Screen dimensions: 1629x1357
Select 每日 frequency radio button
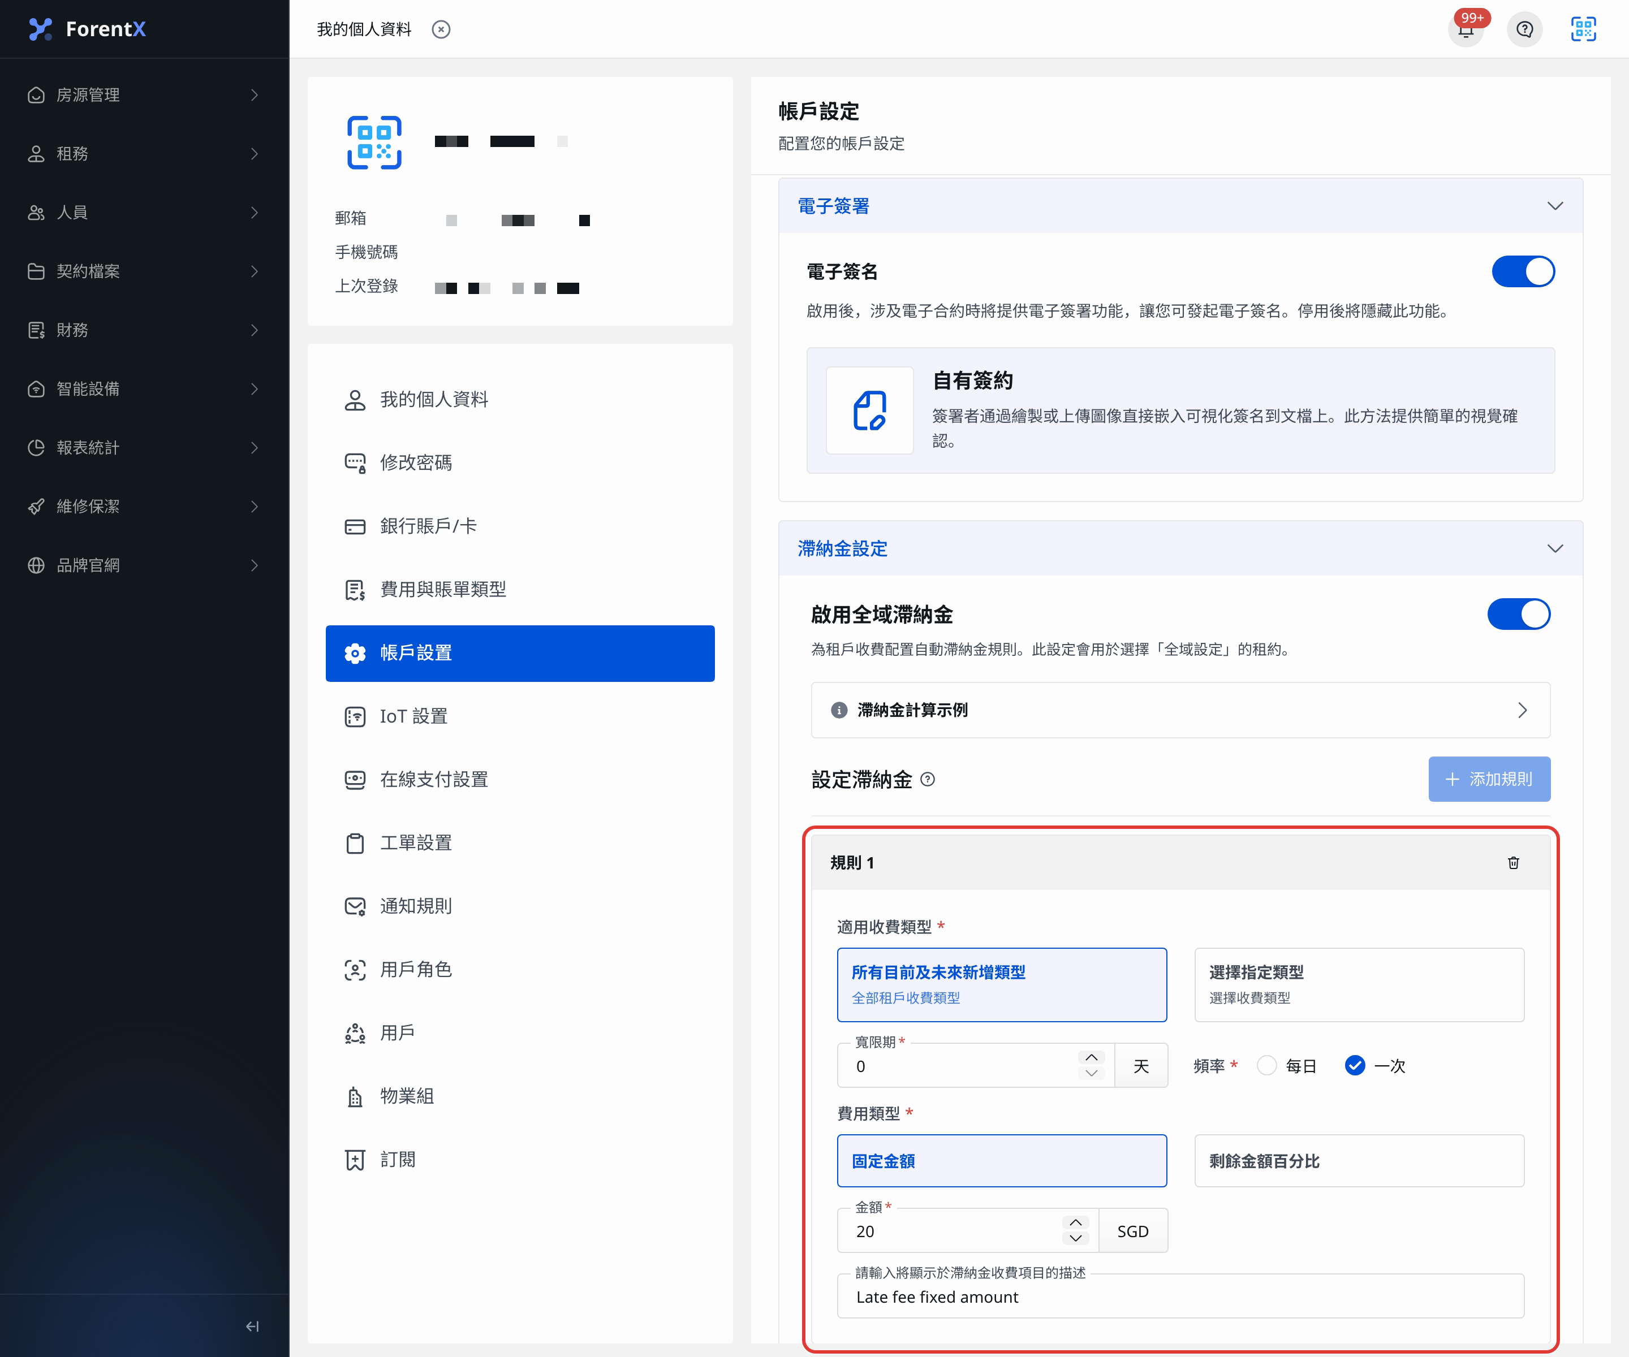click(x=1267, y=1065)
